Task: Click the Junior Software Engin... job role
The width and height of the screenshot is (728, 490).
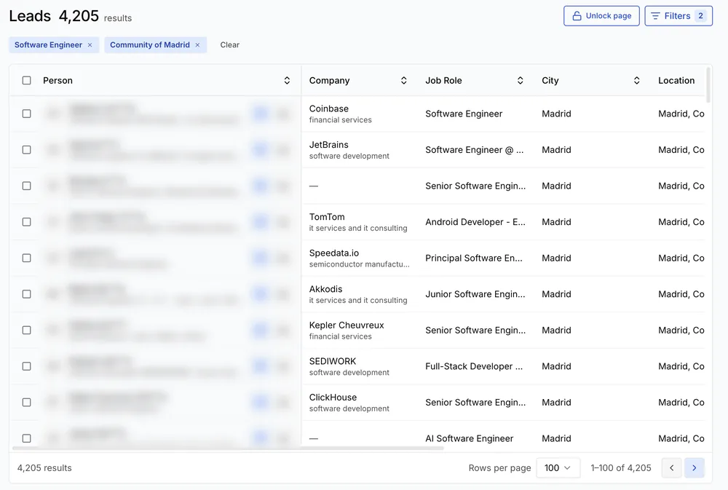Action: [475, 294]
